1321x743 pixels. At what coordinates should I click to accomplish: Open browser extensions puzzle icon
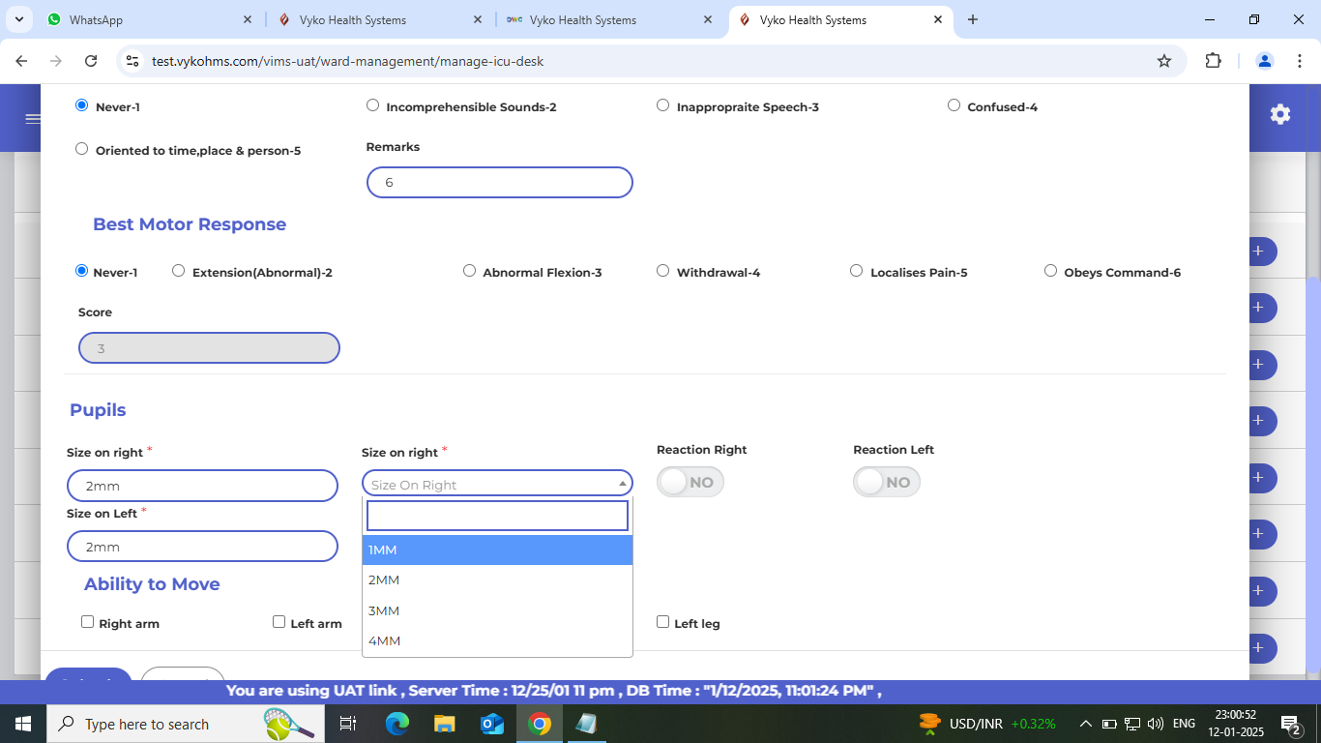coord(1213,61)
